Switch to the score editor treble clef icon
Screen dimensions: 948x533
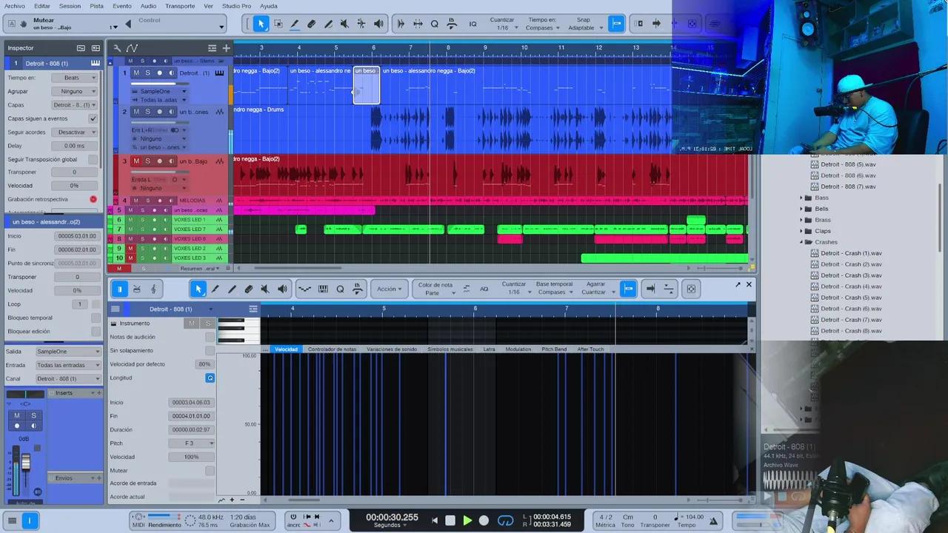coord(153,289)
